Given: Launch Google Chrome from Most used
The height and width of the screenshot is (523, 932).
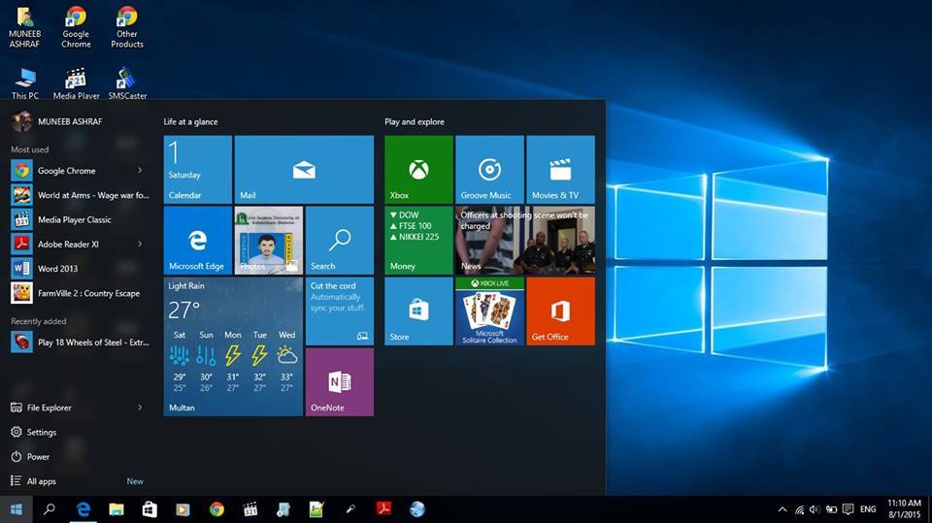Looking at the screenshot, I should 79,171.
